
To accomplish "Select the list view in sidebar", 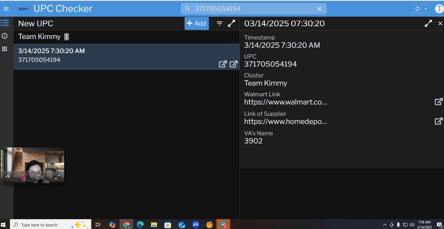I will tap(5, 23).
